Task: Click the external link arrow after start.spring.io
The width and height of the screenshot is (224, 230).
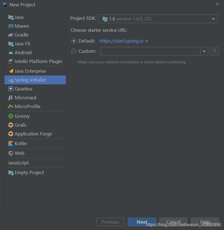Action: 146,41
